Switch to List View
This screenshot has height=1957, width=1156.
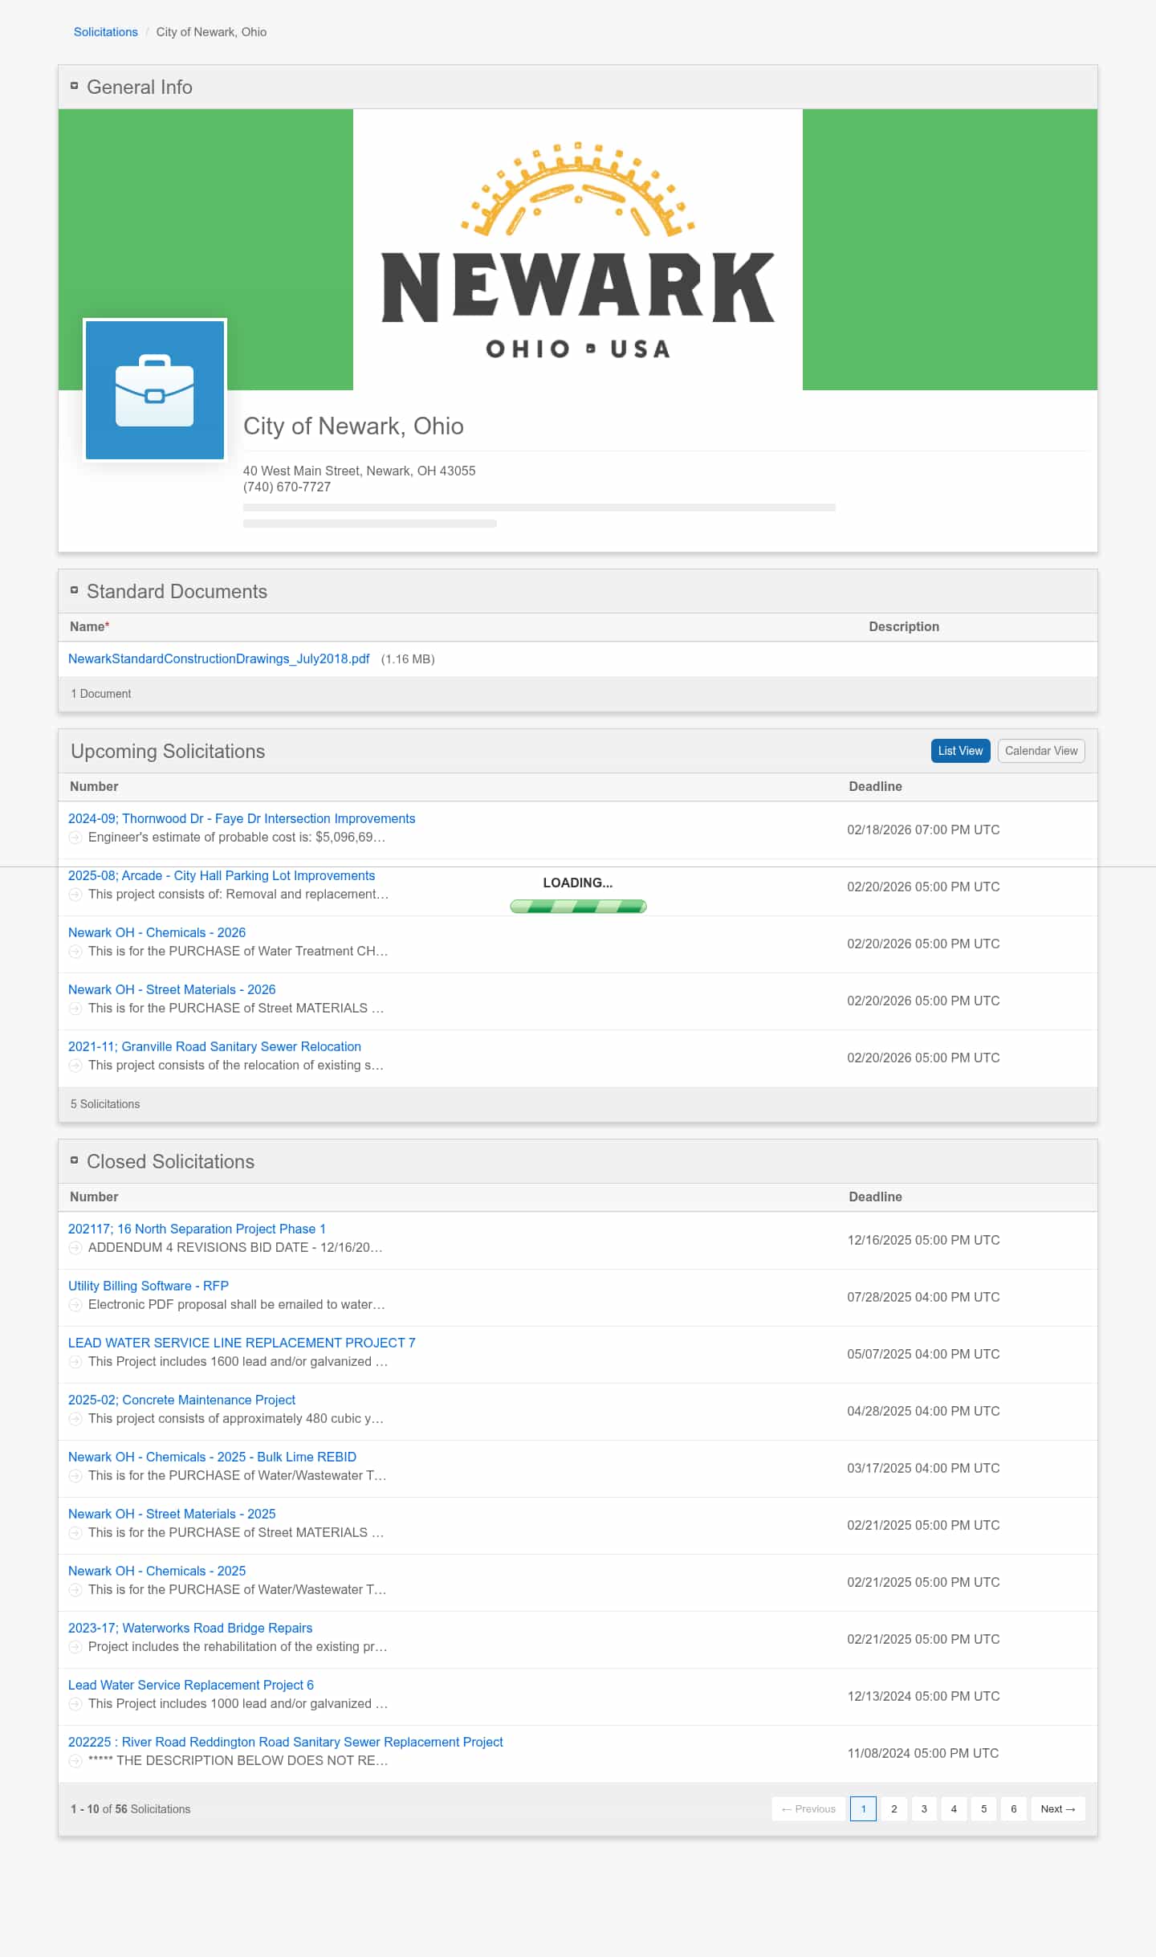[x=960, y=751]
